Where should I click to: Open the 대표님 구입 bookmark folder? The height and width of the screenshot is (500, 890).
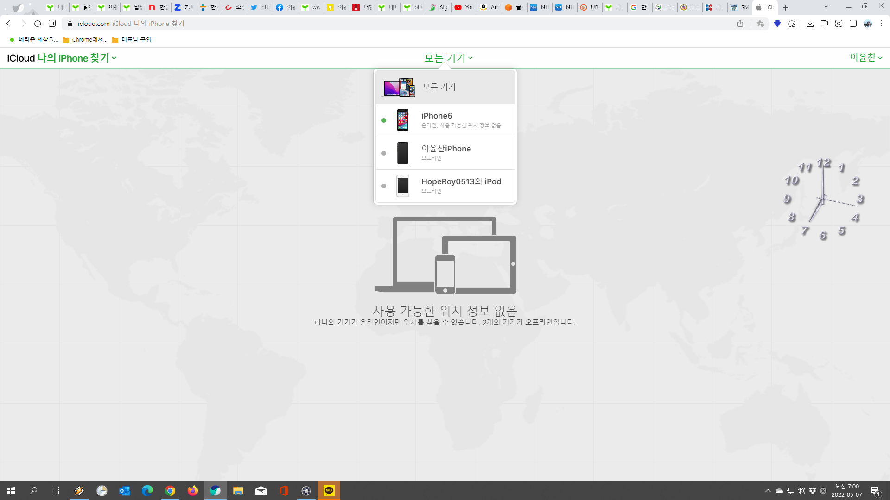[x=132, y=40]
